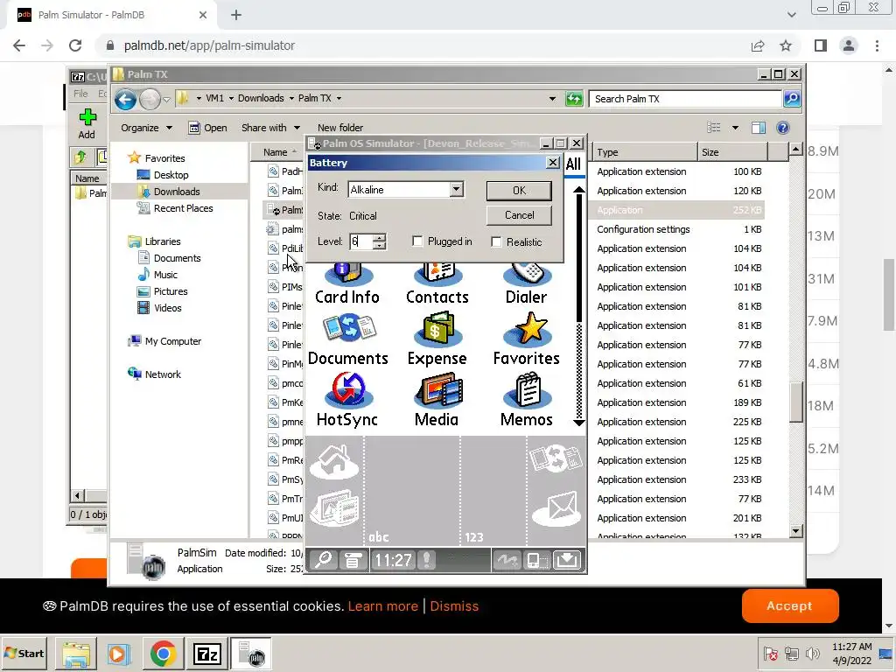Expand the Palm TX breadcrumb arrow

click(339, 98)
